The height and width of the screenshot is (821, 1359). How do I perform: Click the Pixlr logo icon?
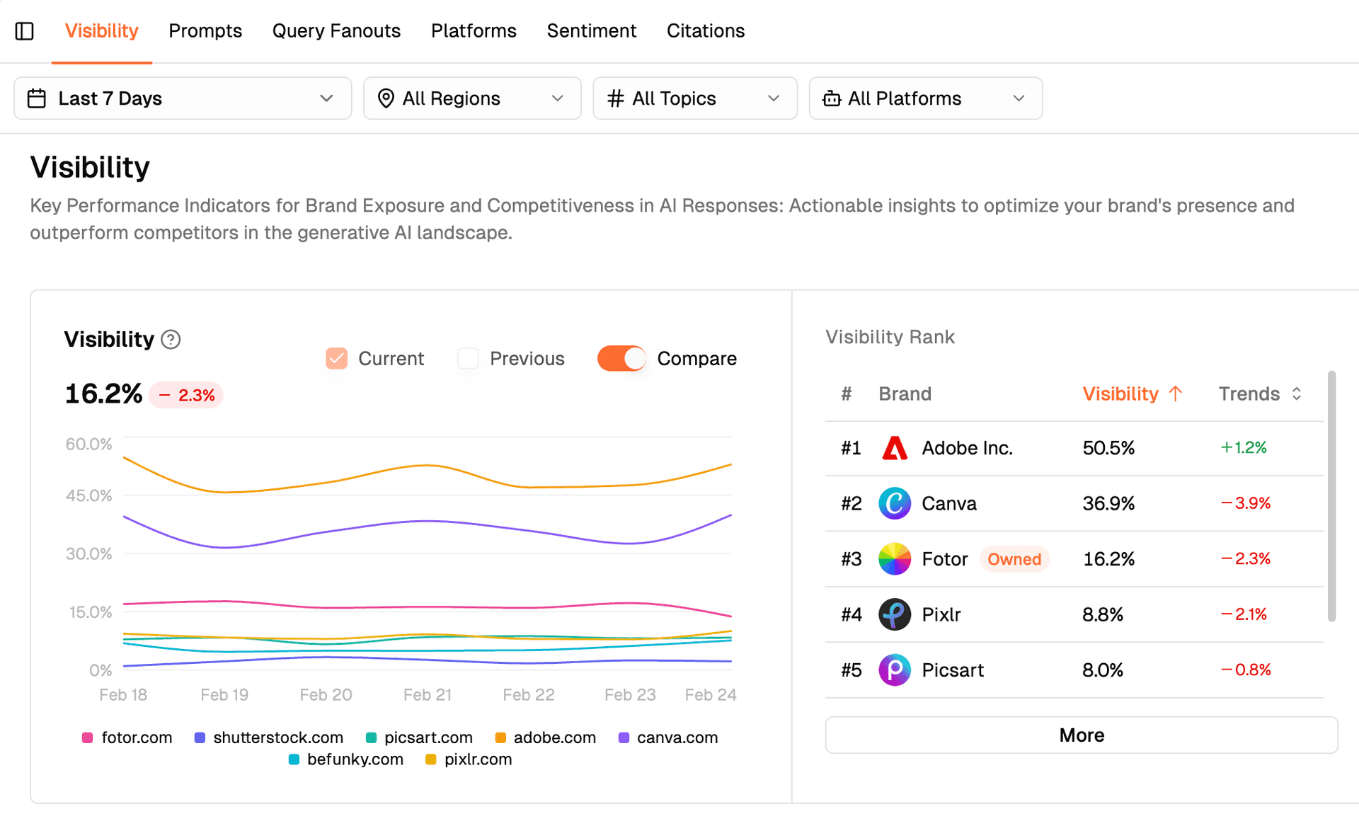(x=895, y=614)
